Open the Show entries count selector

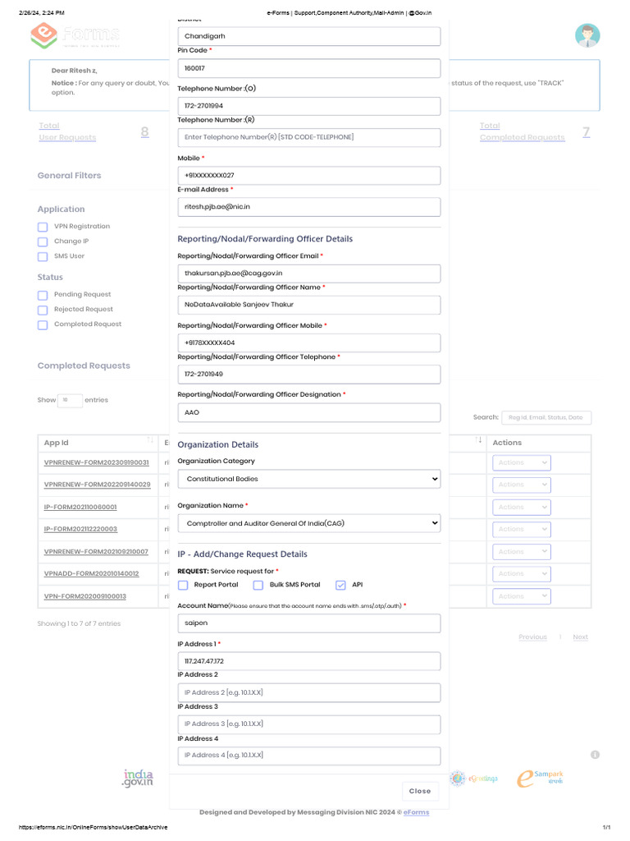click(x=70, y=400)
